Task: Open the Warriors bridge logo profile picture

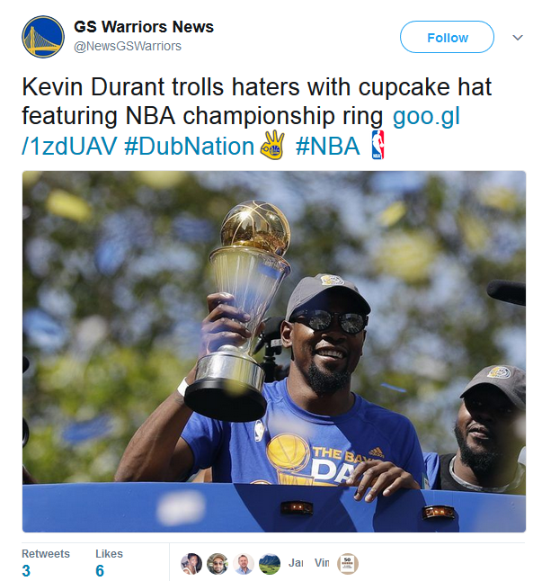Action: 43,37
